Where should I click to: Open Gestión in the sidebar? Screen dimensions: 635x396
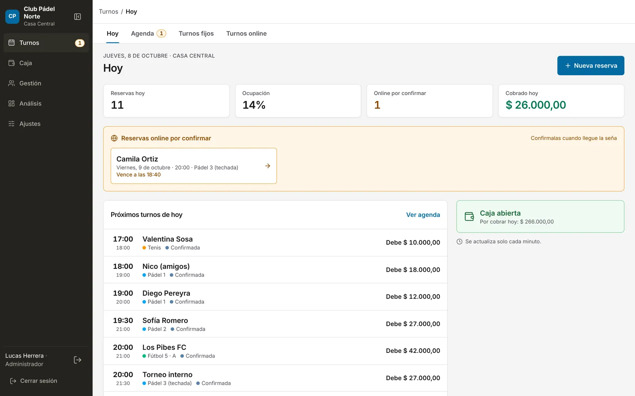click(46, 83)
